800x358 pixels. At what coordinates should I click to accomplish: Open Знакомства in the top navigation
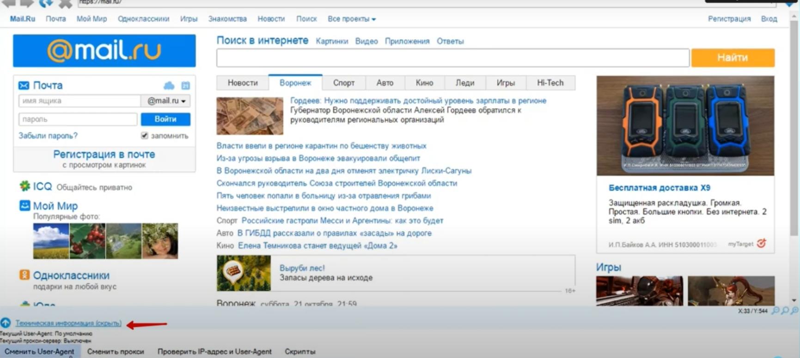click(x=227, y=19)
